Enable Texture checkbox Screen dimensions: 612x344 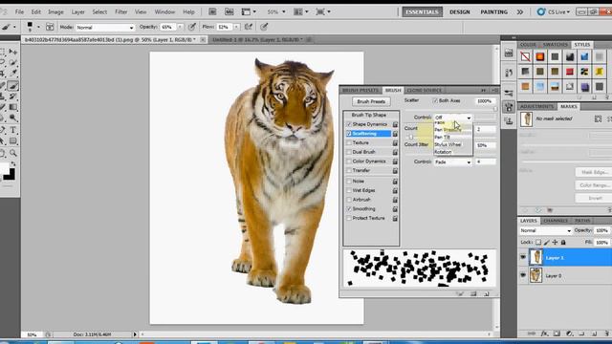click(x=349, y=143)
